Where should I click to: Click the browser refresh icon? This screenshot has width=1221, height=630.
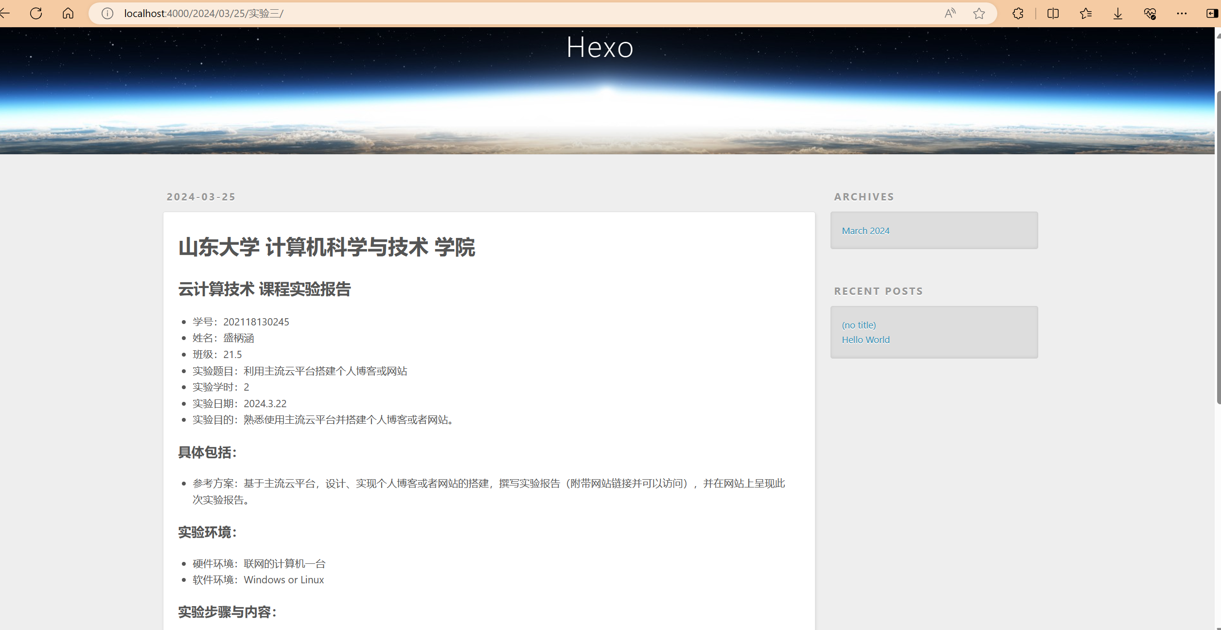[36, 13]
